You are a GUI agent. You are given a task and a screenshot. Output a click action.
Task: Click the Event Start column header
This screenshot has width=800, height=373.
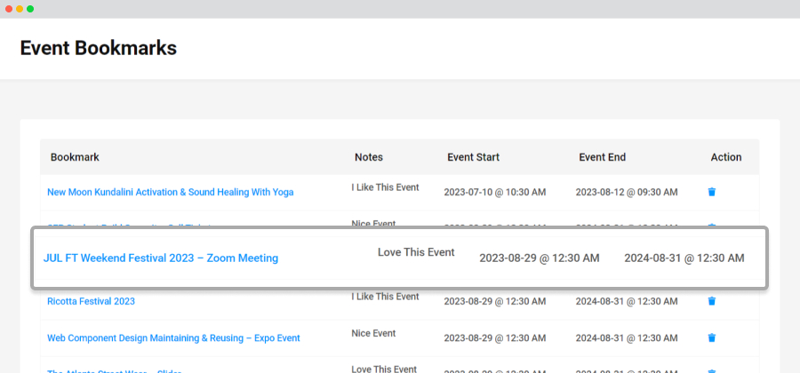(x=474, y=157)
